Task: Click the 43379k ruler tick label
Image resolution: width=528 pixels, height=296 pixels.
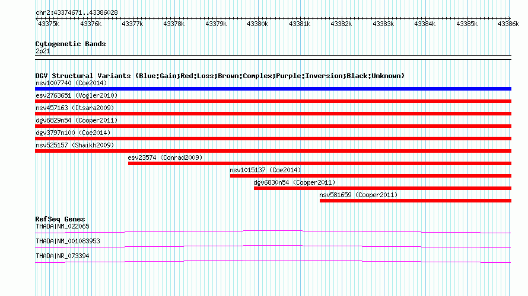Action: tap(216, 24)
